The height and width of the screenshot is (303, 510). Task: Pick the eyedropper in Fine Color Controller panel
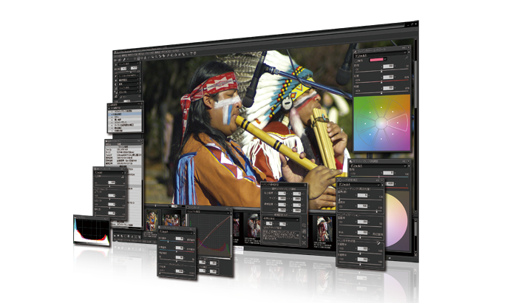407,58
